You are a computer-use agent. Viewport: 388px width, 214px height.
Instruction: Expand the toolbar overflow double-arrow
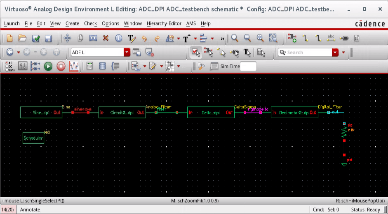pyautogui.click(x=223, y=39)
